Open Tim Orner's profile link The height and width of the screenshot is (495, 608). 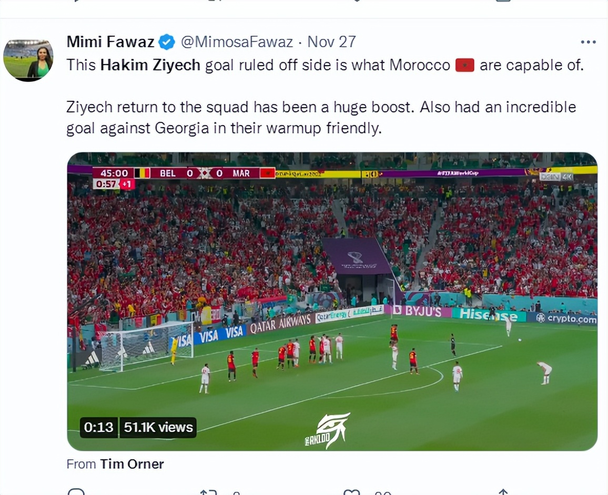pos(132,464)
